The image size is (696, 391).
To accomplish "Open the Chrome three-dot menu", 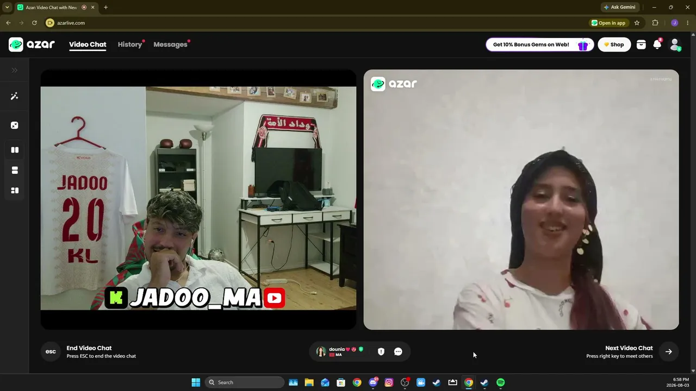I will (688, 23).
